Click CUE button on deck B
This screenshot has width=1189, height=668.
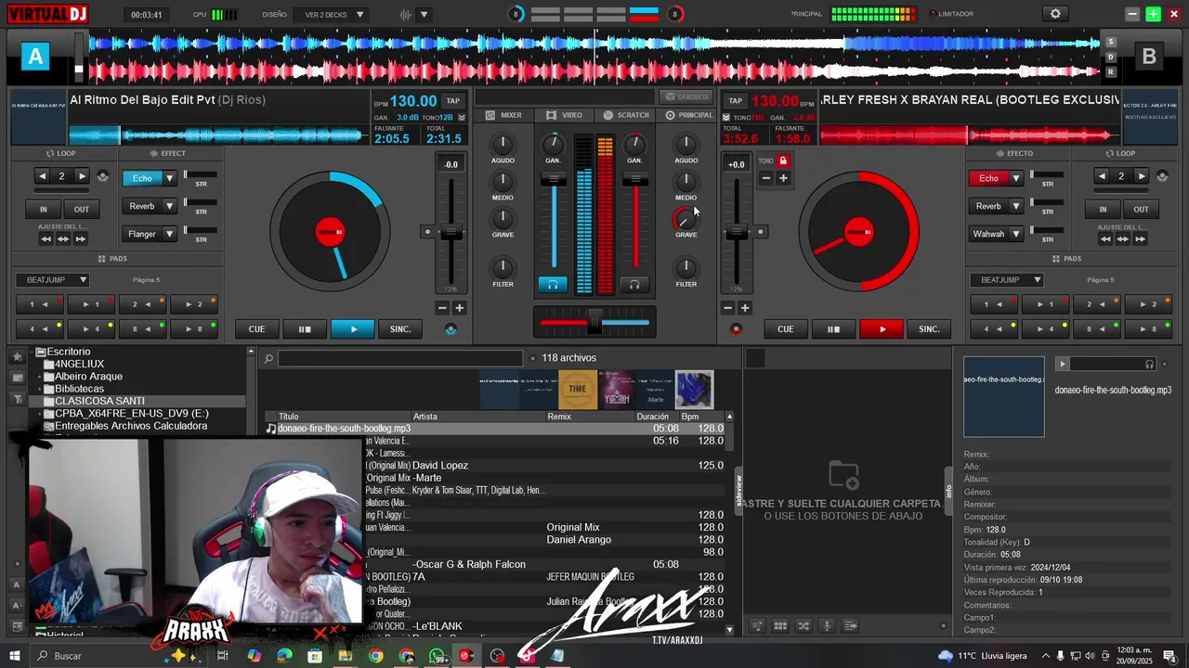pos(785,329)
